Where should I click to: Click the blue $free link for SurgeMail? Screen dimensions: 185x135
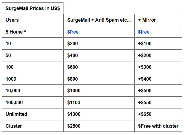[73, 32]
